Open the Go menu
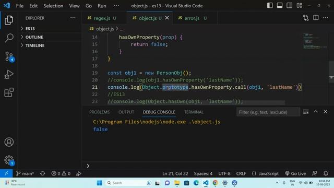This screenshot has height=188, width=334. click(x=89, y=6)
